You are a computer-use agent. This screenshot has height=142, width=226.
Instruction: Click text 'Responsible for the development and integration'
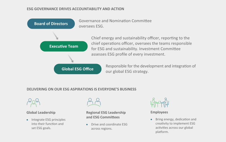coord(151,69)
